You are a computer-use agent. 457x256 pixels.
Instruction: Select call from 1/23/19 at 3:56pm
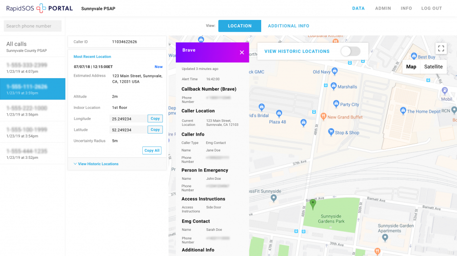[33, 110]
